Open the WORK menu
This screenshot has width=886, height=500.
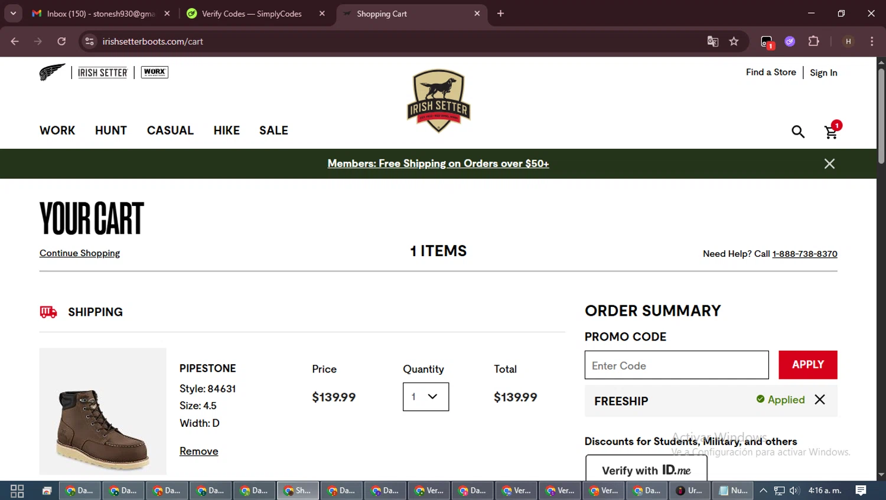[x=57, y=130]
